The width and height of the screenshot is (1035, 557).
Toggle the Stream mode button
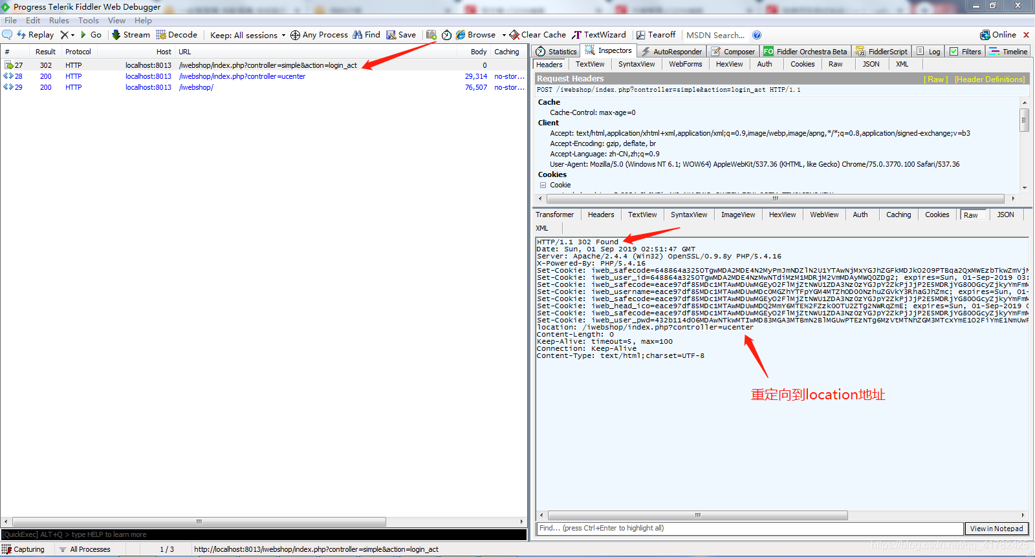(131, 35)
